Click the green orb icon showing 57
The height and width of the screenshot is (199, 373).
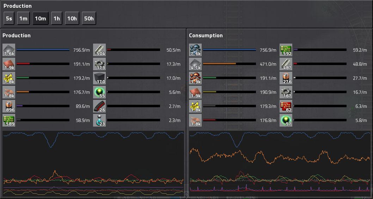coord(286,120)
